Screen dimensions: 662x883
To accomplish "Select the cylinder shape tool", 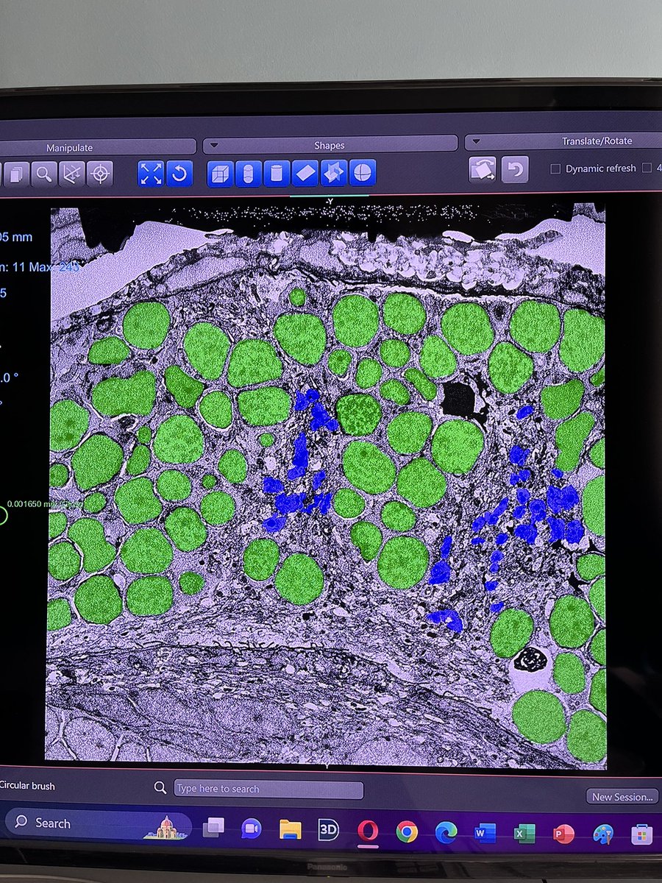I will point(277,174).
